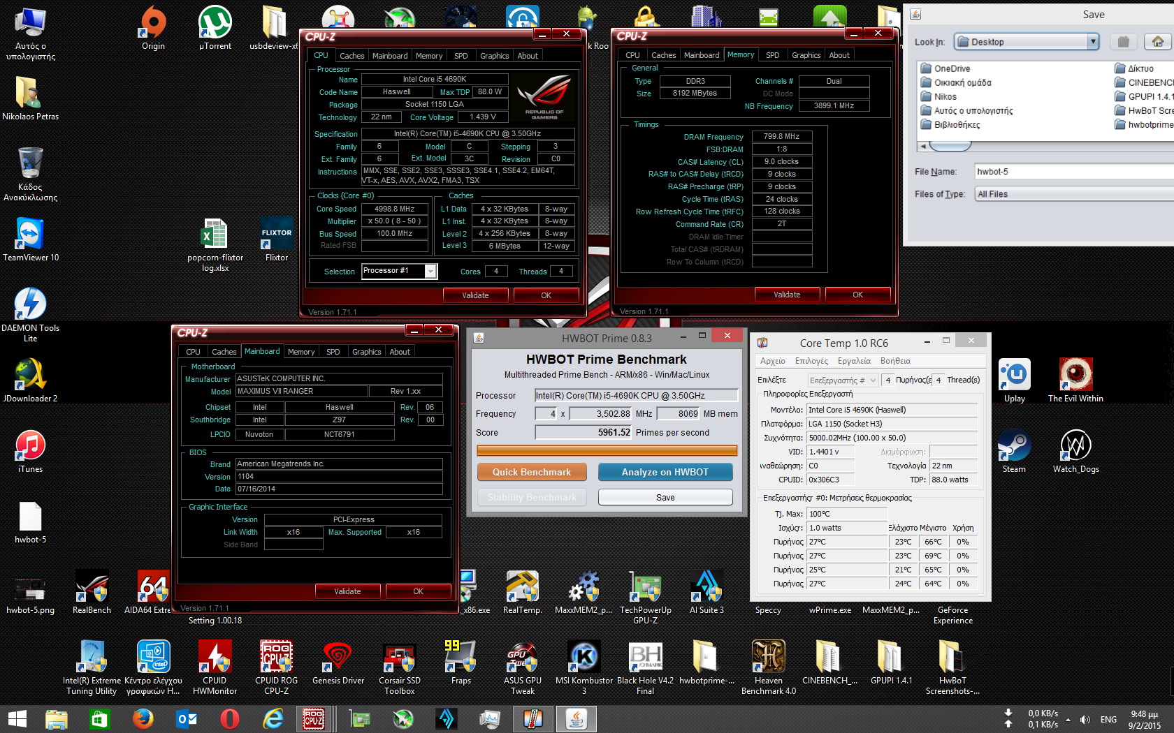Open the ASUS GPU Tweak shortcut

click(522, 667)
